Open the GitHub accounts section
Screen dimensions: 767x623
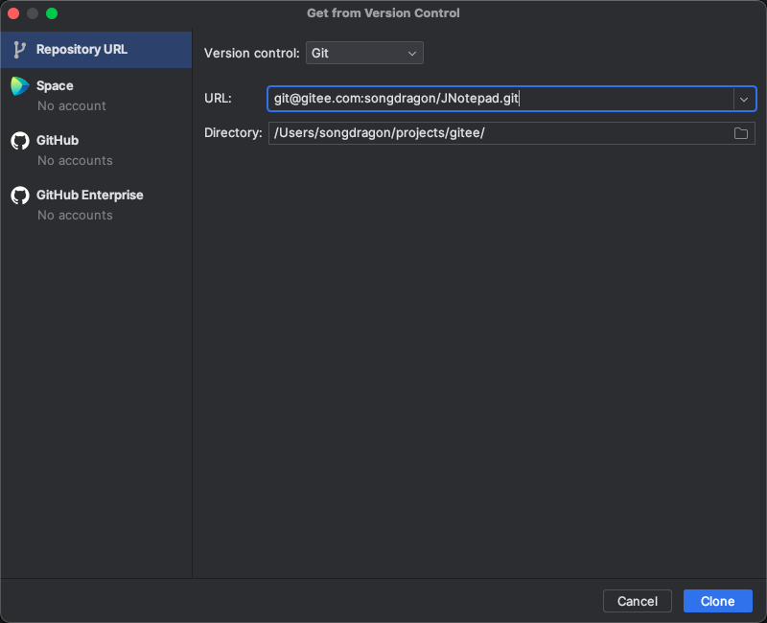[x=58, y=141]
